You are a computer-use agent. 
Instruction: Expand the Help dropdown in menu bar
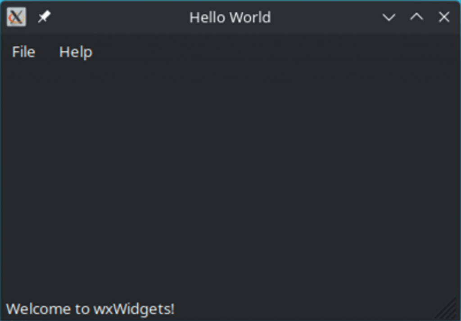[x=76, y=52]
